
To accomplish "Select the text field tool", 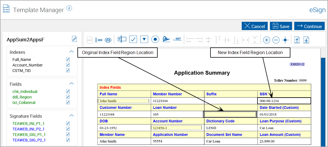I will click(122, 39).
